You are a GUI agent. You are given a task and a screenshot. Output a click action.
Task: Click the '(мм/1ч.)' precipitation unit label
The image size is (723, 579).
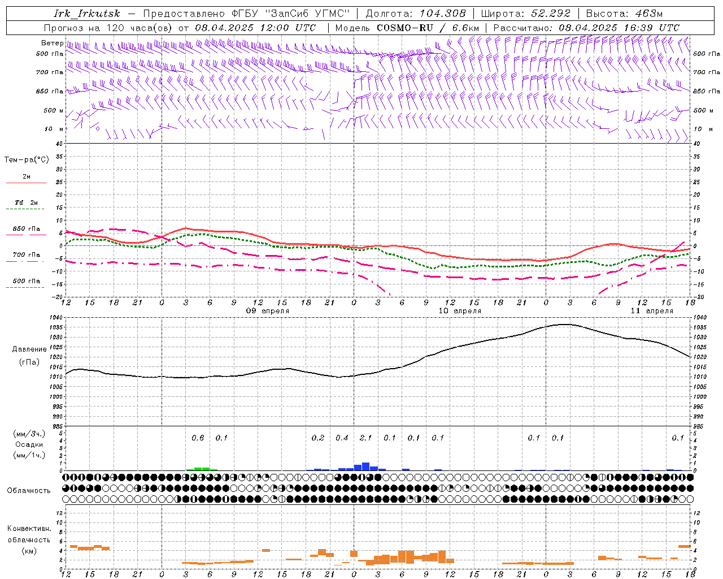[x=29, y=455]
